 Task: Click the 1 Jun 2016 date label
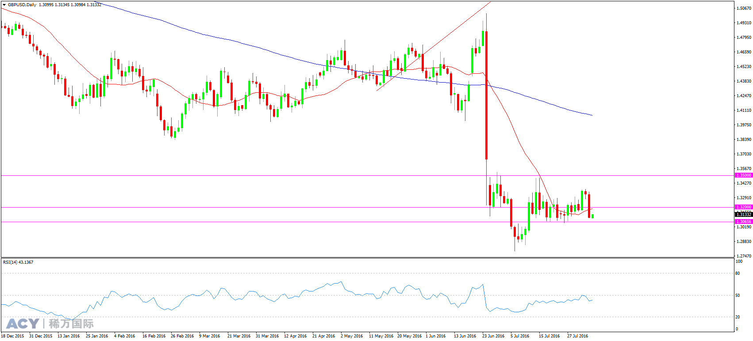436,336
